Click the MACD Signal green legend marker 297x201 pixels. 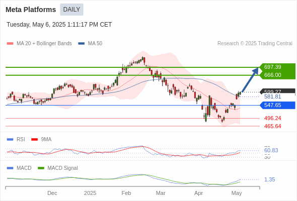coord(41,168)
